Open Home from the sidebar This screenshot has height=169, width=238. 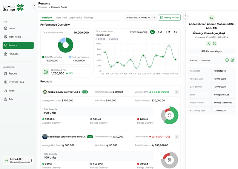point(12,28)
